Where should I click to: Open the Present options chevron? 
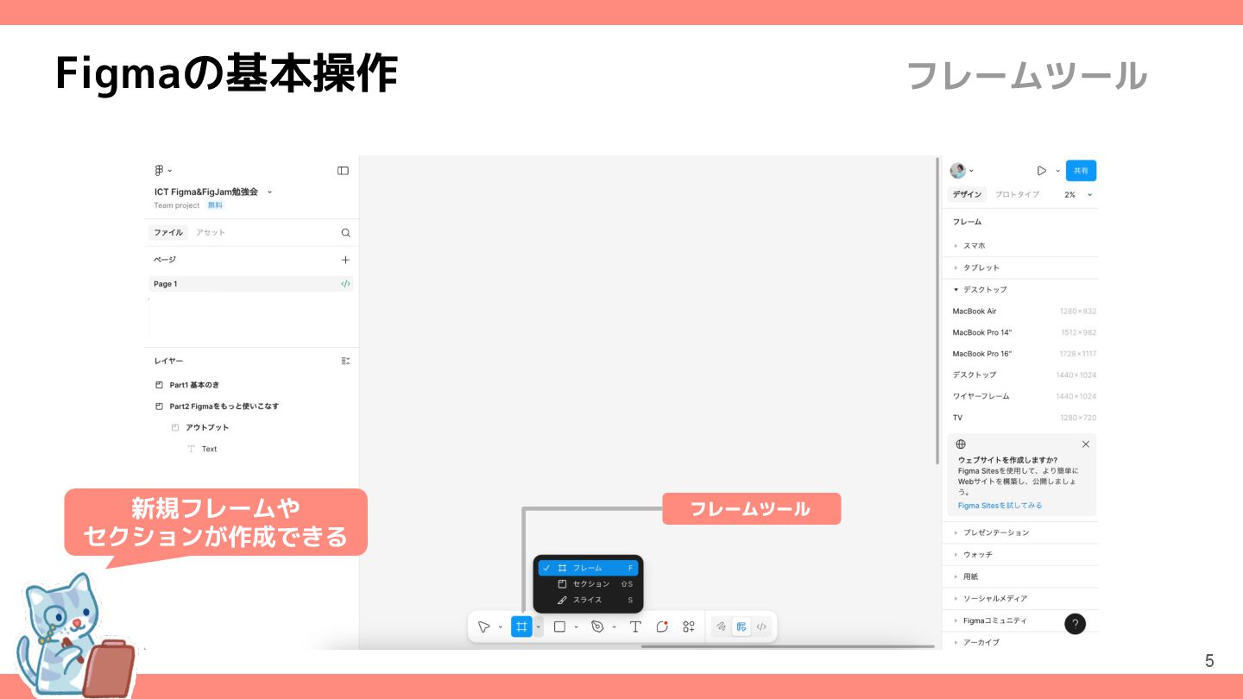click(x=1057, y=171)
